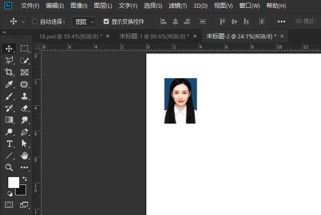321x215 pixels.
Task: Close the 未标题-1 document tab
Action: pos(195,36)
